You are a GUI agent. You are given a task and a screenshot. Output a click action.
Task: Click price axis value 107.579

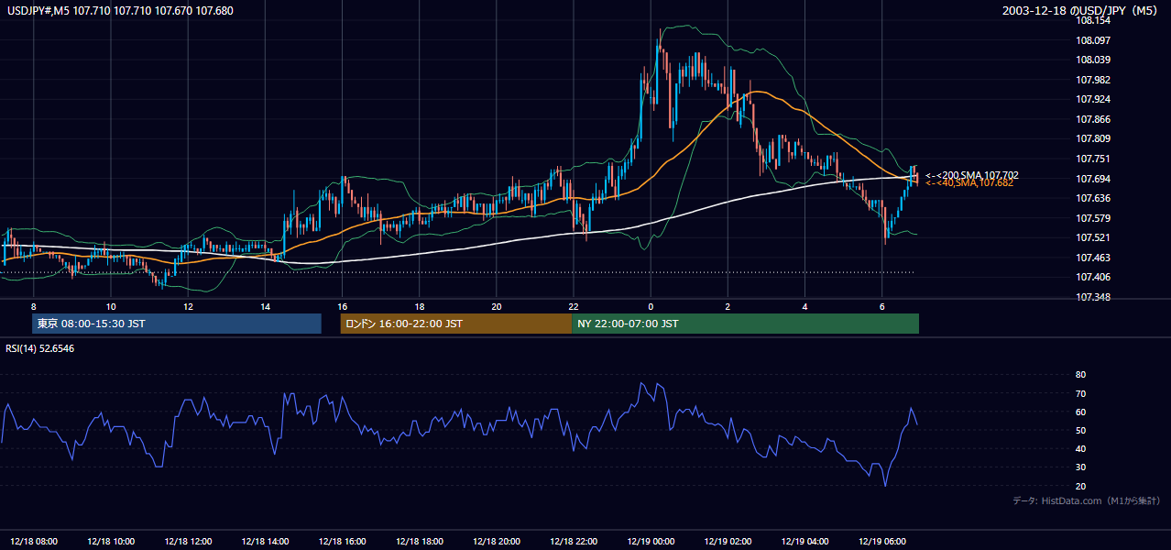click(x=1093, y=218)
